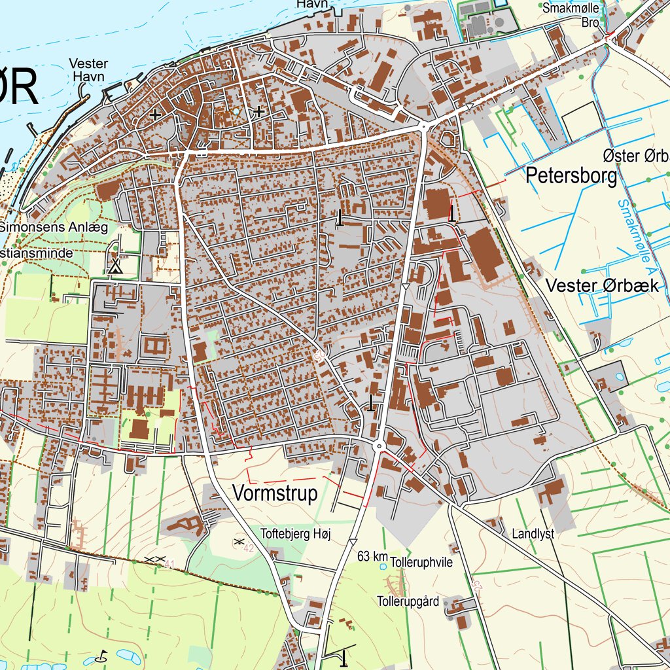This screenshot has width=670, height=670.
Task: Click the small blue pond by Tolleruphvile
Action: pyautogui.click(x=383, y=567)
